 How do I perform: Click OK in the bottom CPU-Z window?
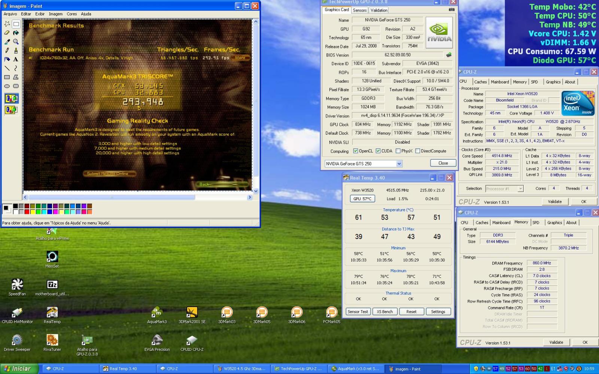pos(585,342)
